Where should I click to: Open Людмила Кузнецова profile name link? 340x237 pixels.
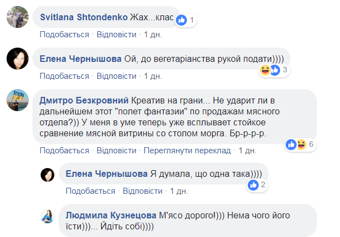coord(110,216)
